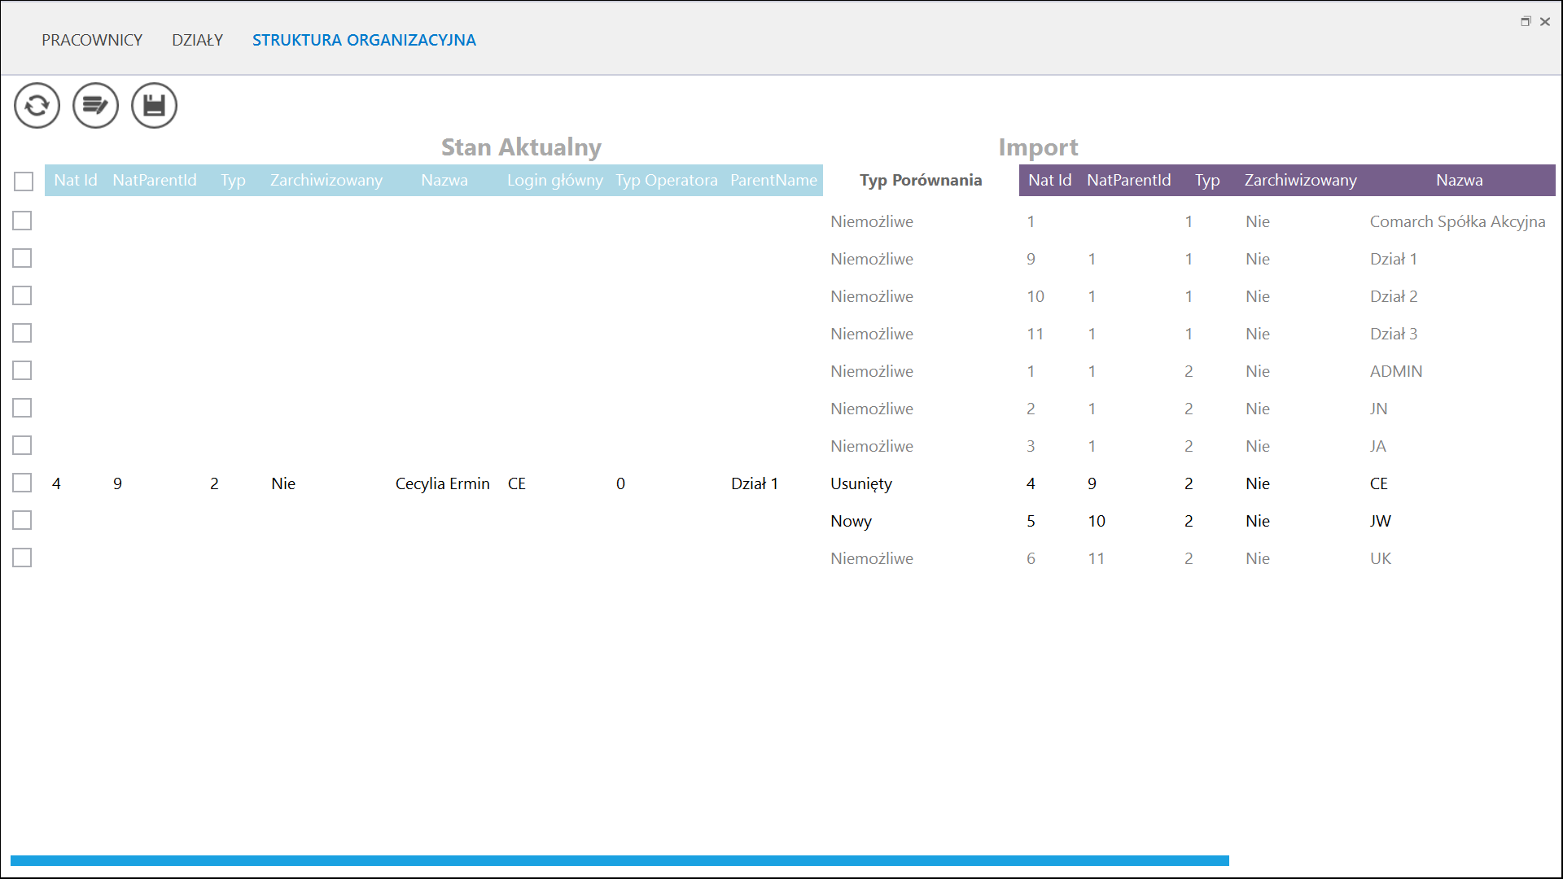Click the Dział 3 import name cell
Screen dimensions: 1563x879
tap(1394, 334)
